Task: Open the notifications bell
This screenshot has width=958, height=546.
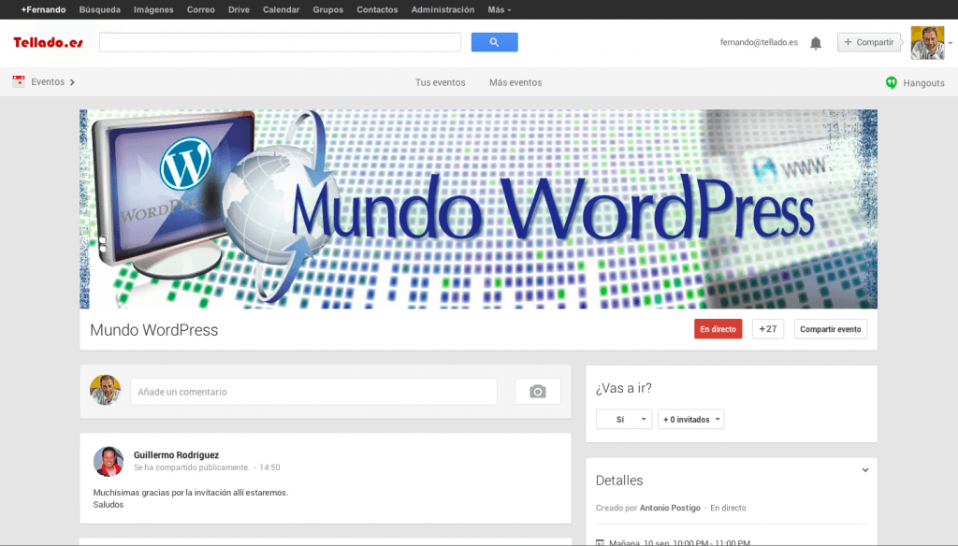Action: pyautogui.click(x=816, y=43)
